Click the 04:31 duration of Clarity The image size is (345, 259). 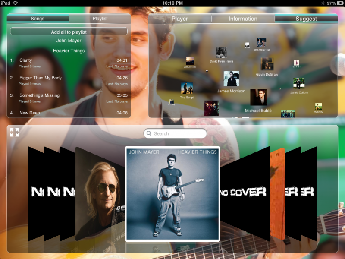[122, 60]
